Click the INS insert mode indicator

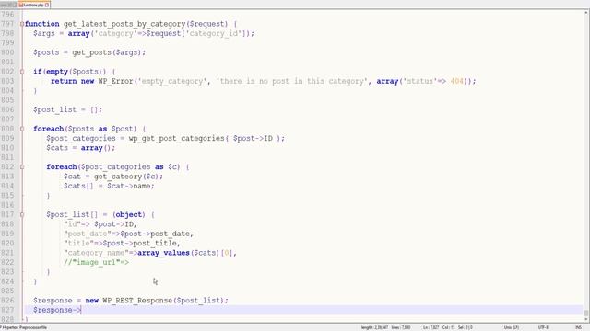(x=578, y=327)
